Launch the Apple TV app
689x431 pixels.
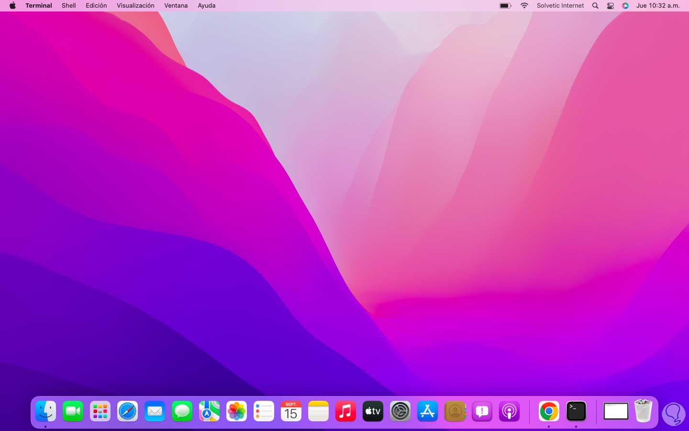coord(373,411)
